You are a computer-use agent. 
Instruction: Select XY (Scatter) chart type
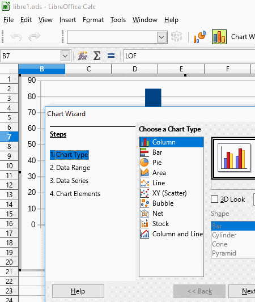click(x=171, y=193)
